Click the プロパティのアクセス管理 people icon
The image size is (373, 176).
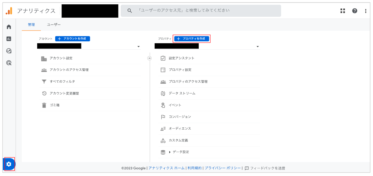tap(163, 81)
